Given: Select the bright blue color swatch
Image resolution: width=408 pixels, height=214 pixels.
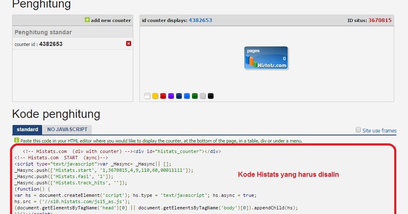Looking at the screenshot, I should tap(187, 96).
